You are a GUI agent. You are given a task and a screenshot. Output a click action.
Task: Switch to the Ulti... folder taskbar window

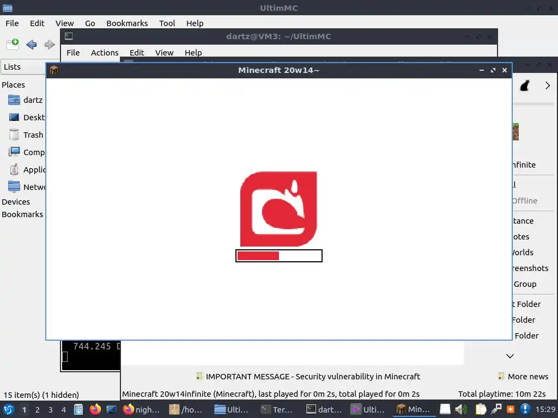click(232, 409)
